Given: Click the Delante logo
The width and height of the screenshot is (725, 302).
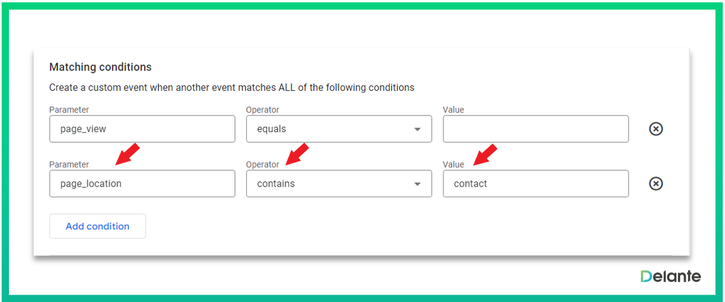Looking at the screenshot, I should (x=671, y=276).
